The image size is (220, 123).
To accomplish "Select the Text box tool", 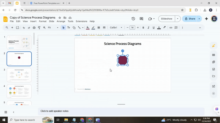I will [x=68, y=28].
